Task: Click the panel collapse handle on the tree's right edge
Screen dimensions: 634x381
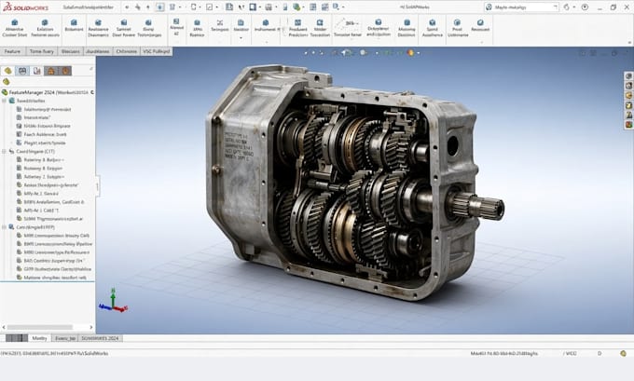Action: 98,186
